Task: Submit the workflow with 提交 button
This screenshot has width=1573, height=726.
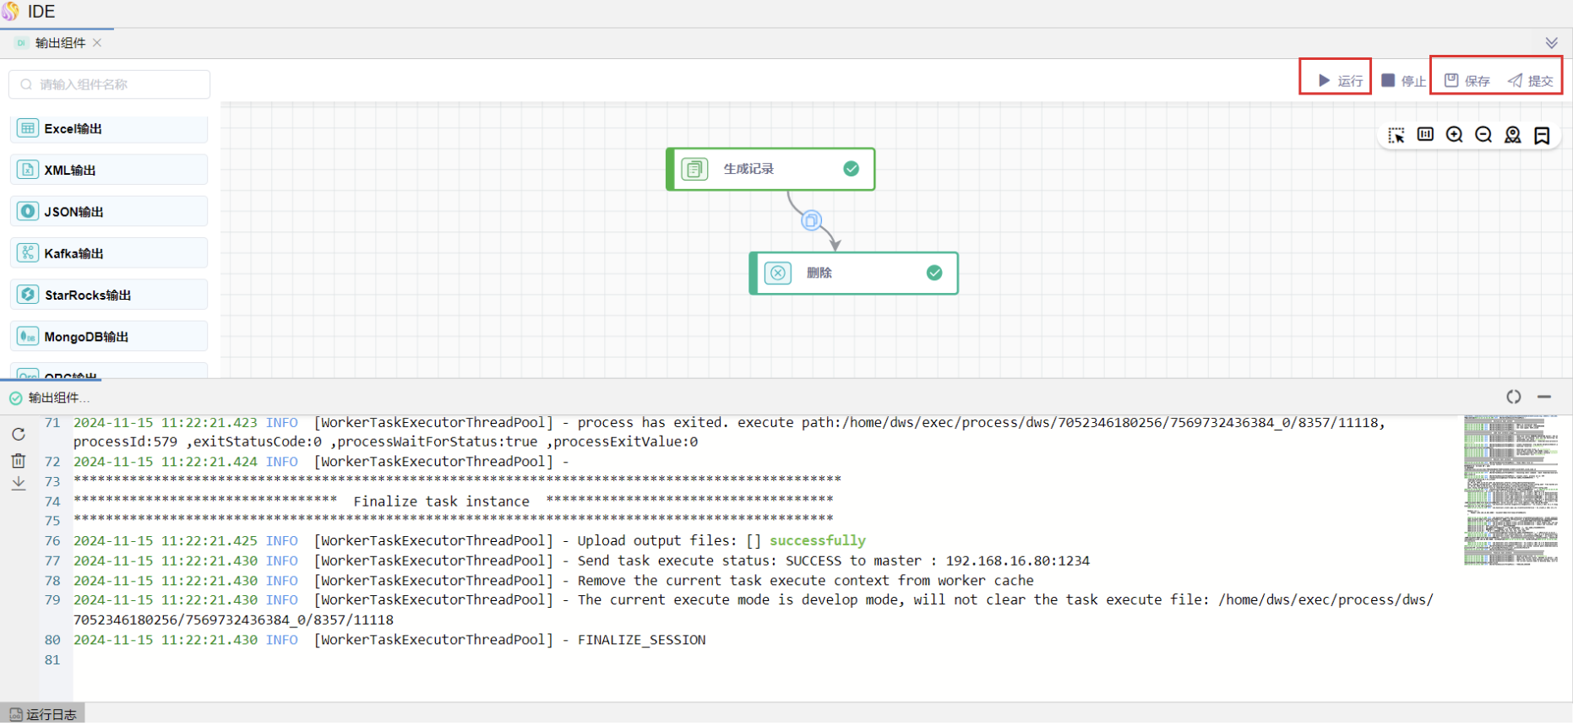Action: (x=1531, y=81)
